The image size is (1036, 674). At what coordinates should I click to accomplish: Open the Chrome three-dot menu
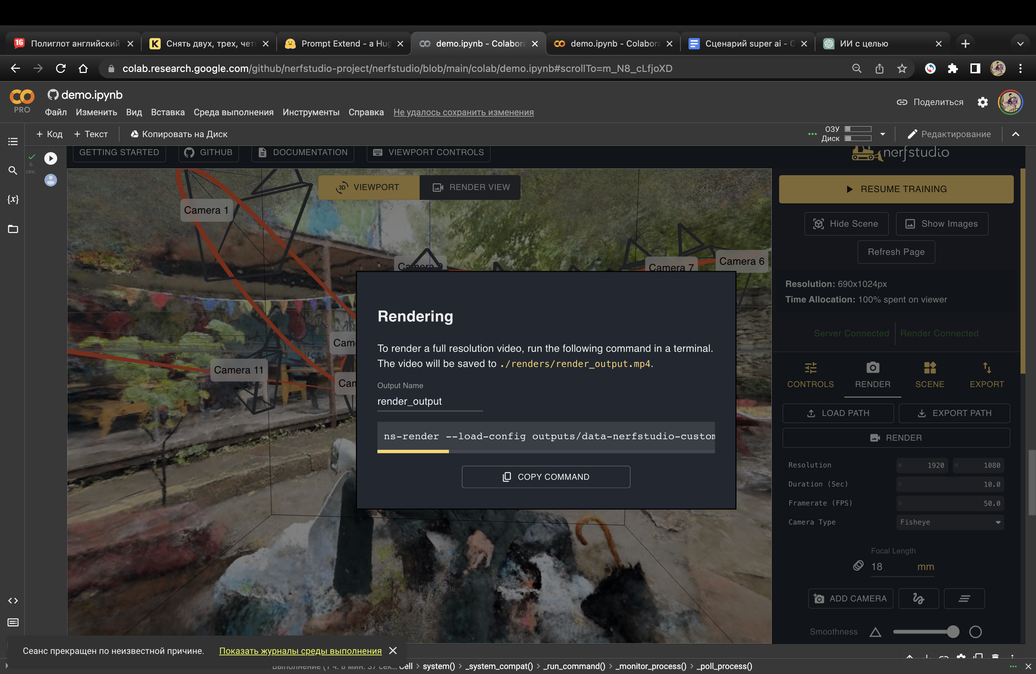pyautogui.click(x=1020, y=68)
